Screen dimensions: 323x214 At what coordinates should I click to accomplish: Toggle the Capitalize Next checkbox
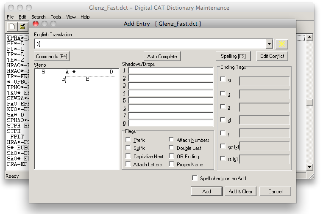[128, 156]
